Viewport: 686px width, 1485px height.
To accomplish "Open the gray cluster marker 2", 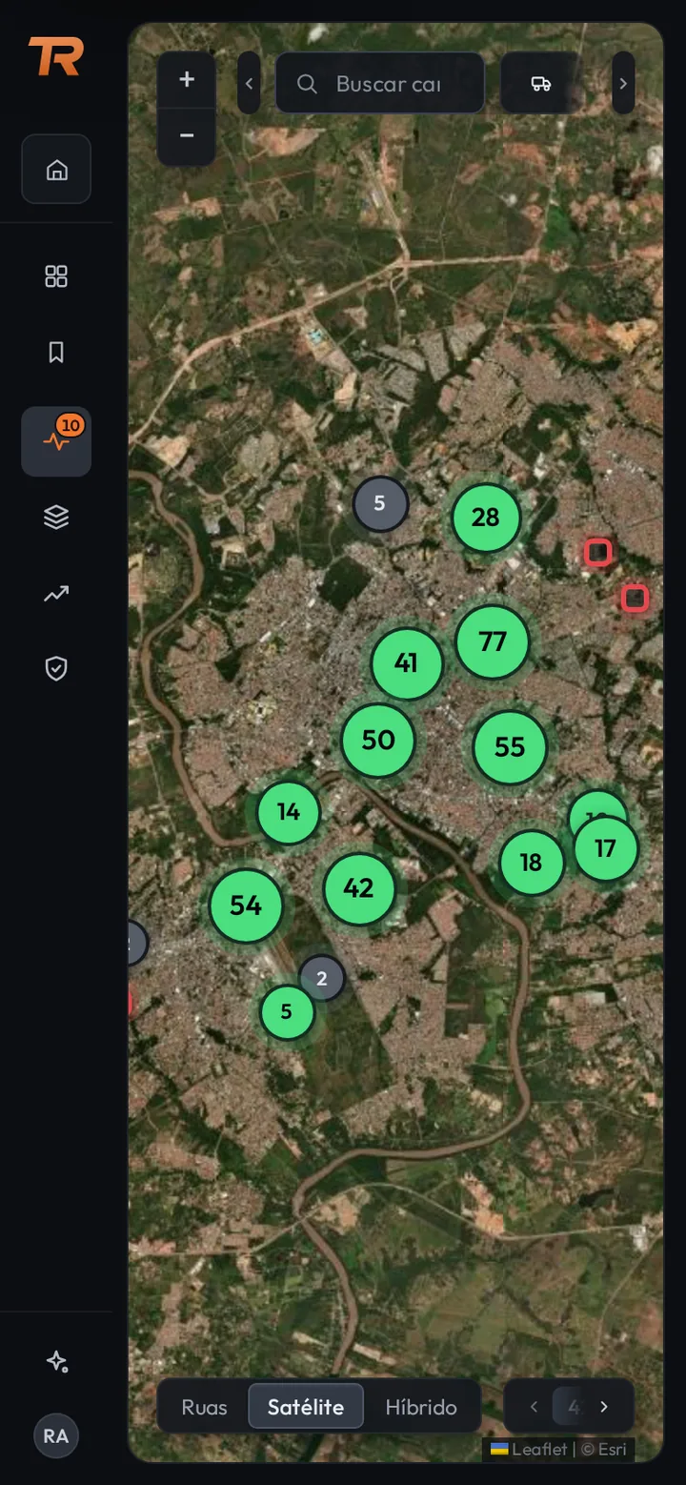I will [x=322, y=979].
